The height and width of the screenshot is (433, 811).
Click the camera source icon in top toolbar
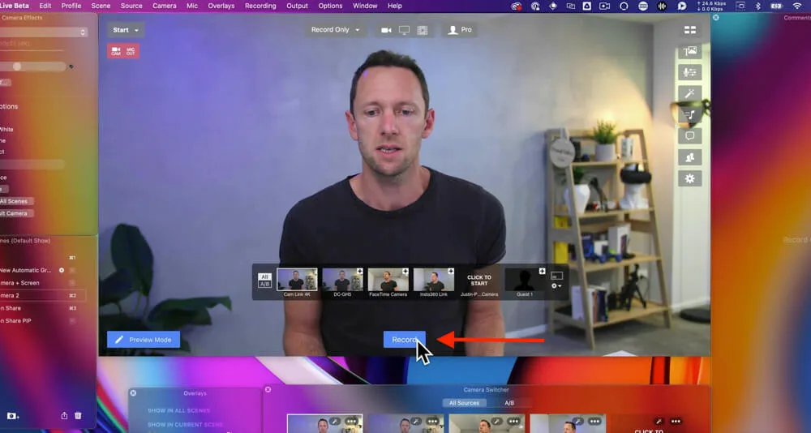click(x=385, y=30)
